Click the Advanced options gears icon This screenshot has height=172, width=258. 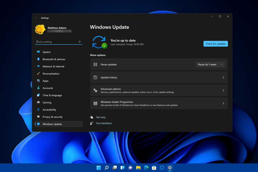95,90
